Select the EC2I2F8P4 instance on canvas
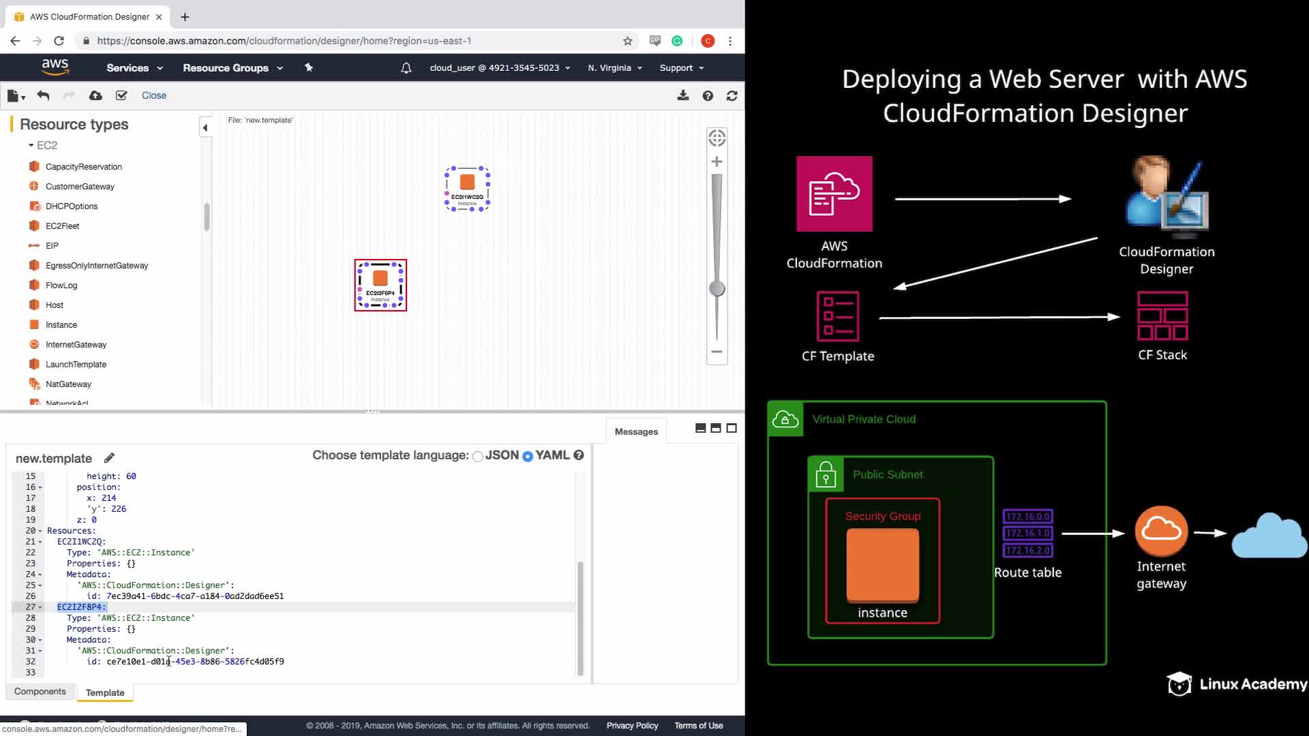Image resolution: width=1309 pixels, height=736 pixels. coord(380,278)
